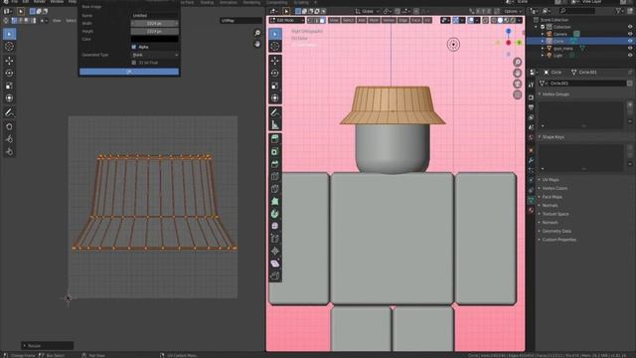Open the Mesh menu in 3D viewport

(374, 20)
